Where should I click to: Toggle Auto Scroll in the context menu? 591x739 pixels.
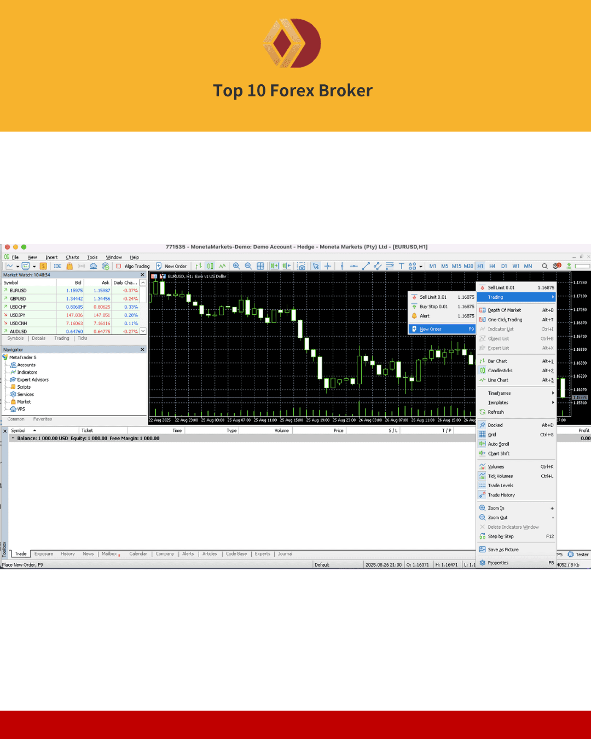499,444
